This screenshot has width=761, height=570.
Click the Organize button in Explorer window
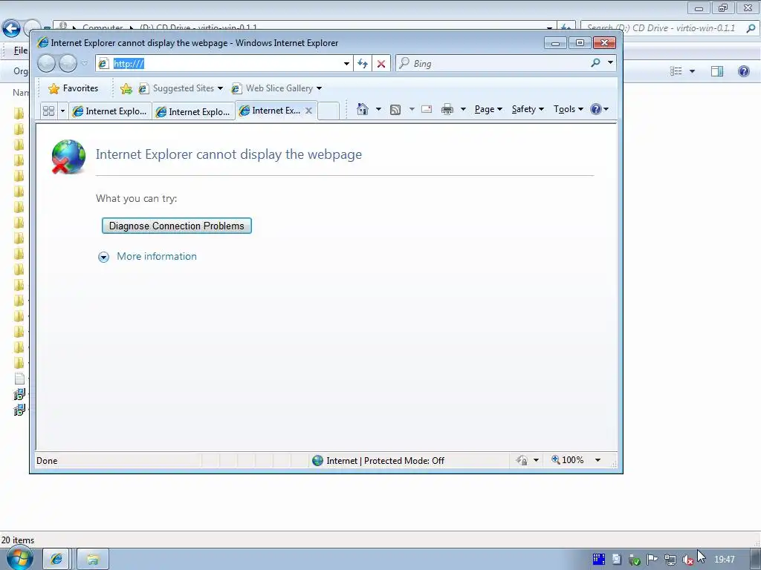[x=21, y=71]
